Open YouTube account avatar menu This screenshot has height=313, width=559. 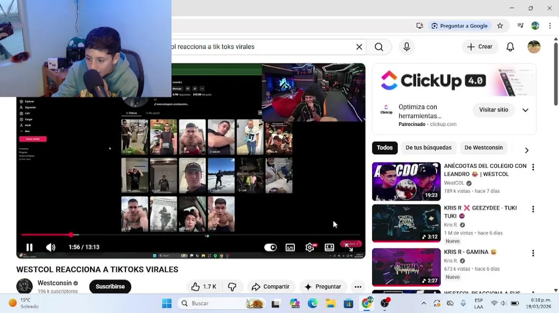click(x=534, y=47)
